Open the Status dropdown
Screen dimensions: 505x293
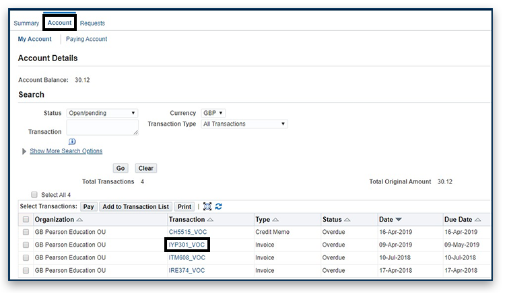(x=102, y=113)
